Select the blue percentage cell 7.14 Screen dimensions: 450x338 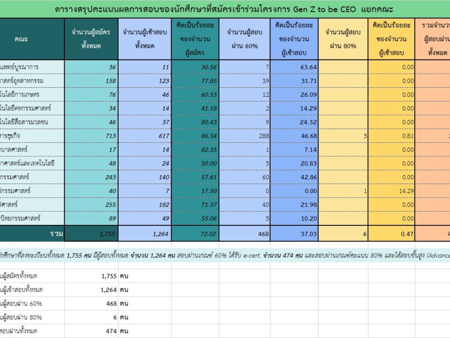pyautogui.click(x=294, y=149)
